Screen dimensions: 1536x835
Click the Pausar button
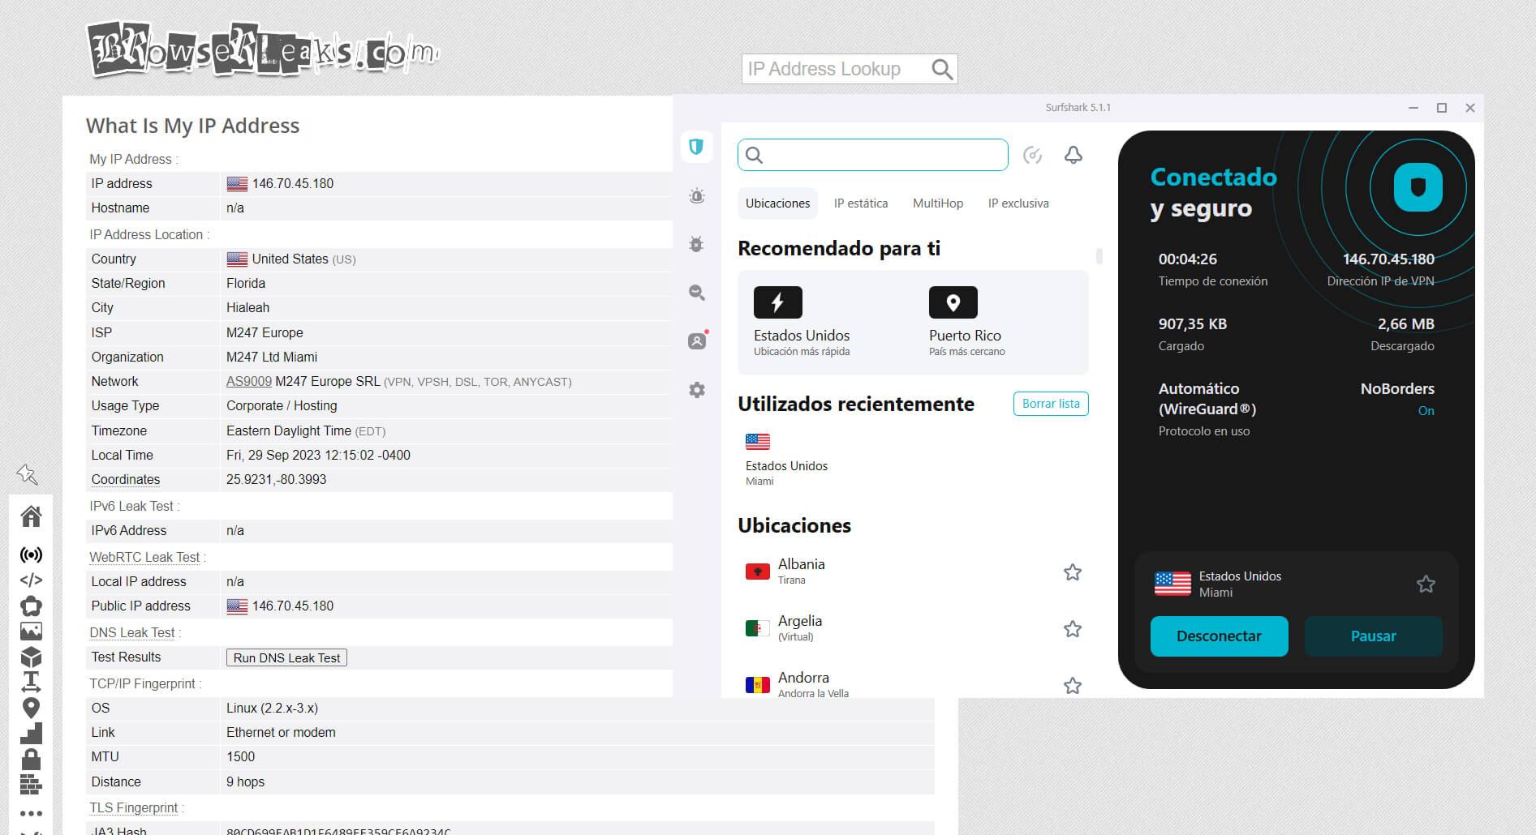tap(1373, 636)
